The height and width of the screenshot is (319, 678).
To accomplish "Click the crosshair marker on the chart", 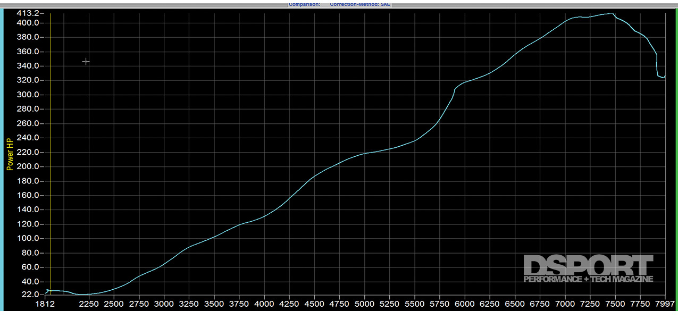I will click(86, 62).
